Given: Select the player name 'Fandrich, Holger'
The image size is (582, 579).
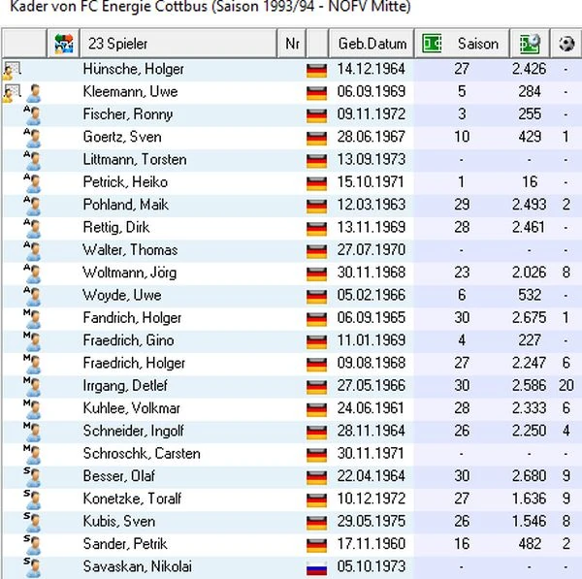Looking at the screenshot, I should 132,318.
